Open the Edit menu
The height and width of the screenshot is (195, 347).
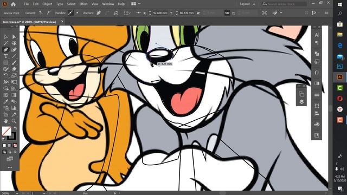[36, 4]
